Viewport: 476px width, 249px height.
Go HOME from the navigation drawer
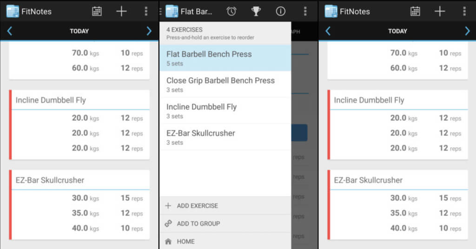click(185, 242)
